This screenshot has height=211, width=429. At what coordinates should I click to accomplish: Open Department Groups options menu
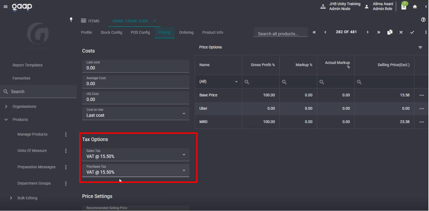coord(66,184)
